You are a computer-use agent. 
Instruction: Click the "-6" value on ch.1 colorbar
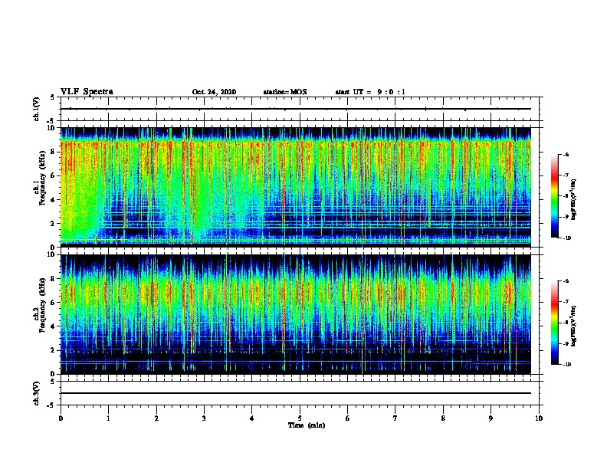point(566,155)
